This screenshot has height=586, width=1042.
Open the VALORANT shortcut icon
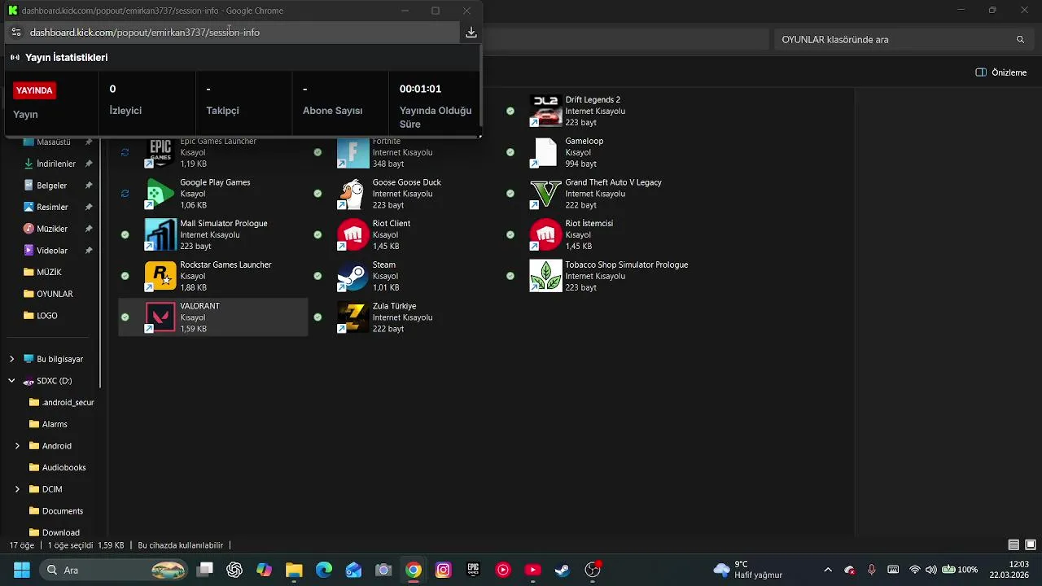point(160,317)
